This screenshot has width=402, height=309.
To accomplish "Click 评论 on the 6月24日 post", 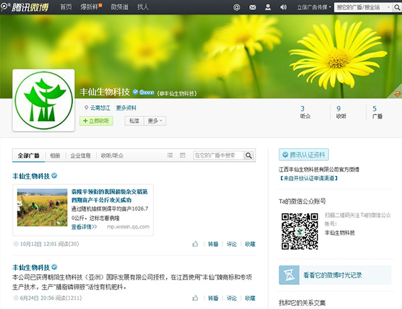I will (x=232, y=298).
